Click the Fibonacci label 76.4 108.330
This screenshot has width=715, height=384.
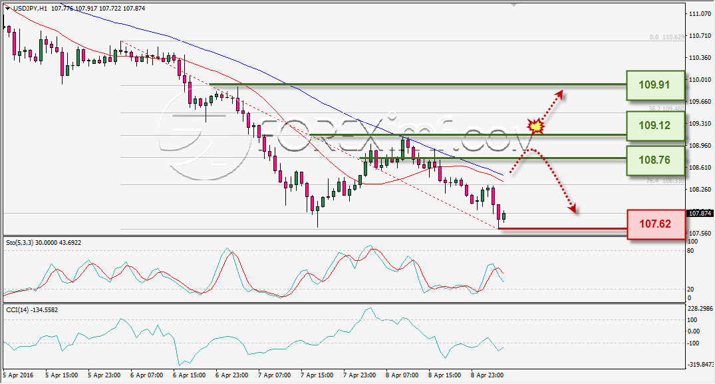[666, 180]
